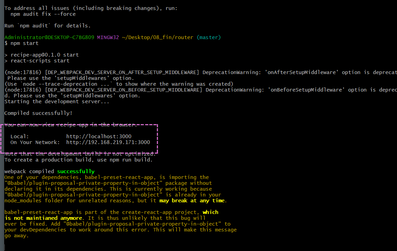Image resolution: width=397 pixels, height=251 pixels.
Task: Open the http://192.168.219.171:3000 network URL
Action: [x=108, y=142]
